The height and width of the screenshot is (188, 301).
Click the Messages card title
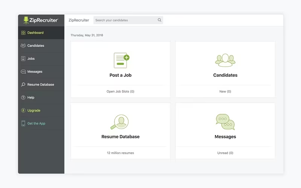[225, 137]
